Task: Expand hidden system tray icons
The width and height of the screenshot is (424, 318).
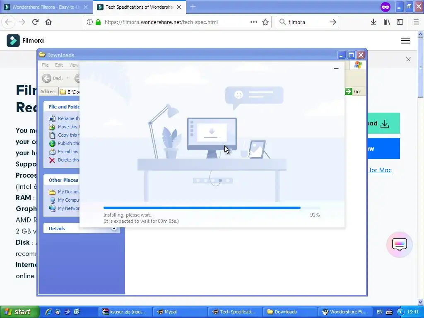Action: 400,312
